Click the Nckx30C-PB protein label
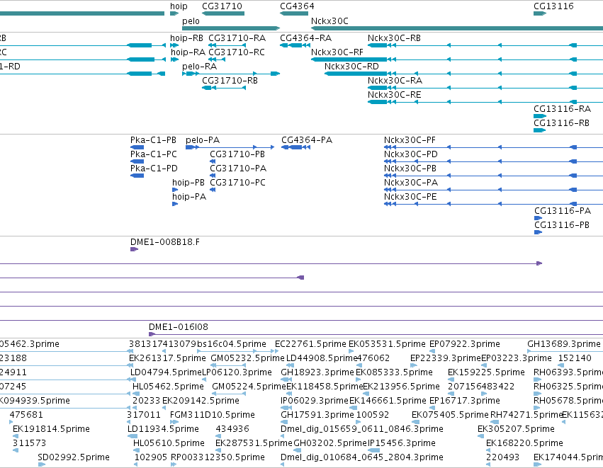Screen dimensions: 603x468 coord(410,169)
